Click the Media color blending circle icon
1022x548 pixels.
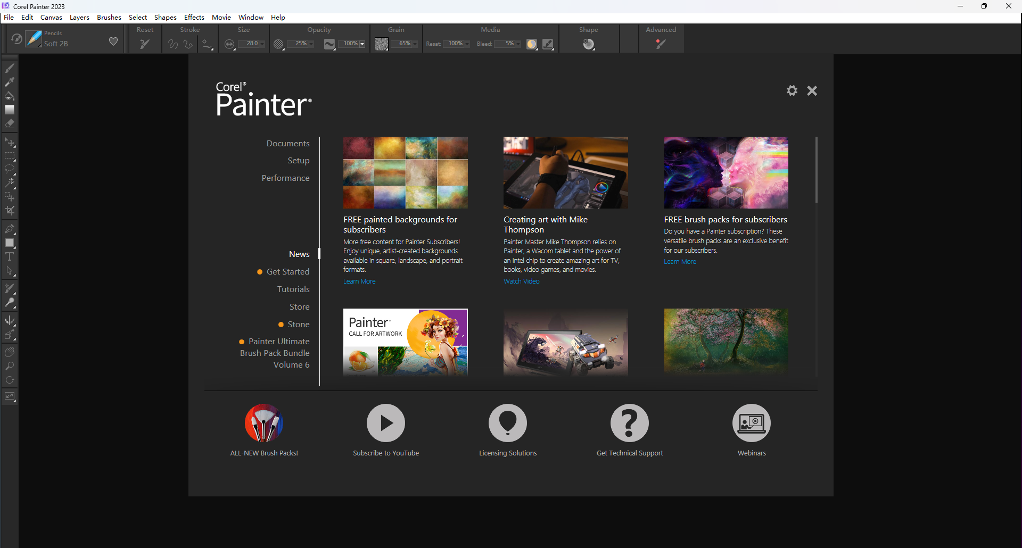pyautogui.click(x=532, y=44)
